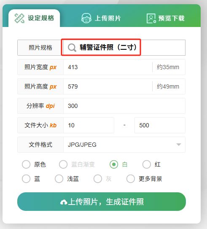This screenshot has height=229, width=207.
Task: Open the JPG/JPEG format combo box
Action: tap(124, 145)
